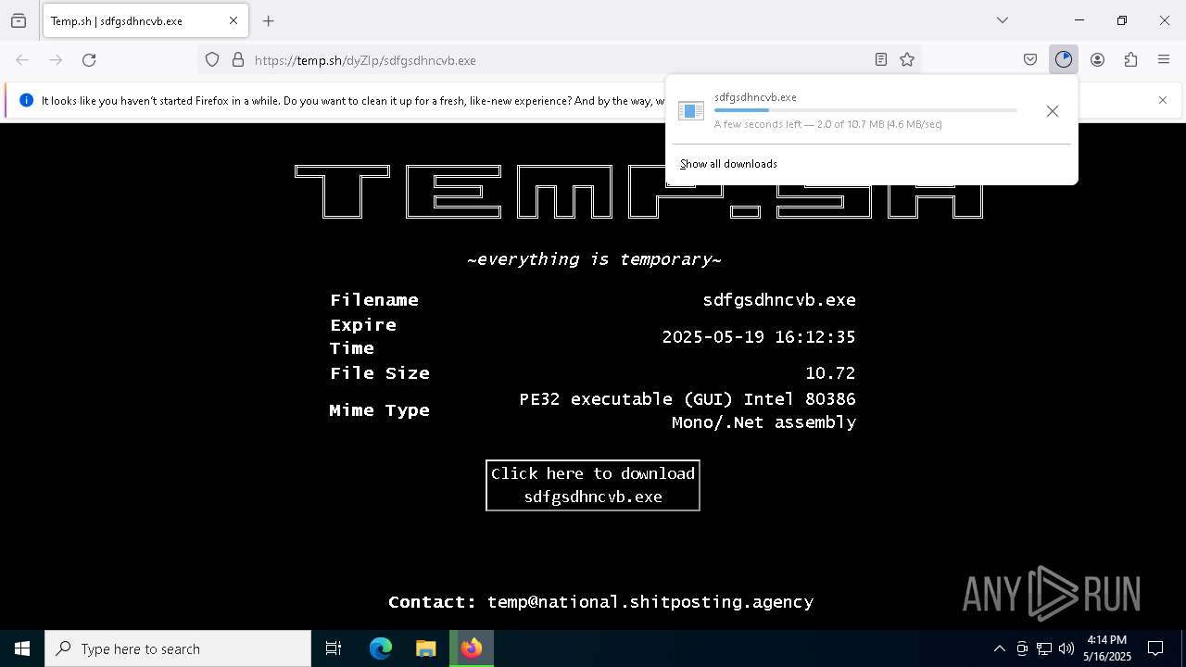Viewport: 1186px width, 667px height.
Task: Reload the current page
Action: click(x=89, y=60)
